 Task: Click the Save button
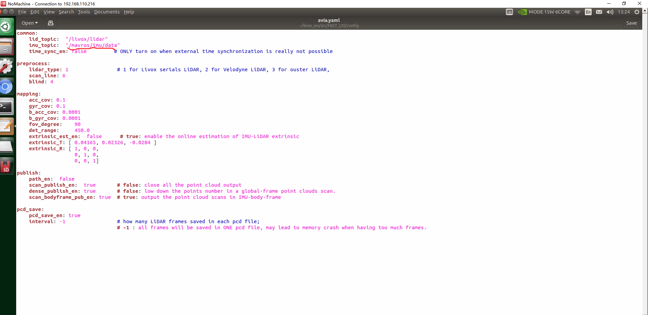point(631,23)
